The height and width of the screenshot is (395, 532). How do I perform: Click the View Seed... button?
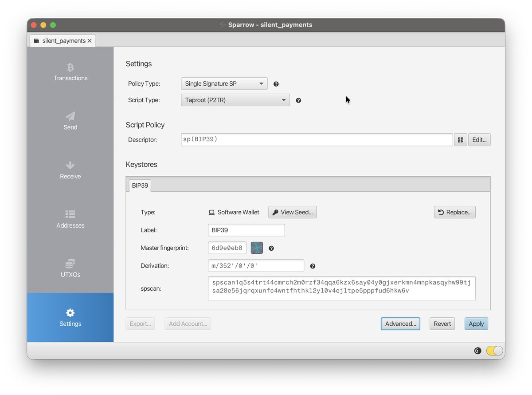point(293,212)
